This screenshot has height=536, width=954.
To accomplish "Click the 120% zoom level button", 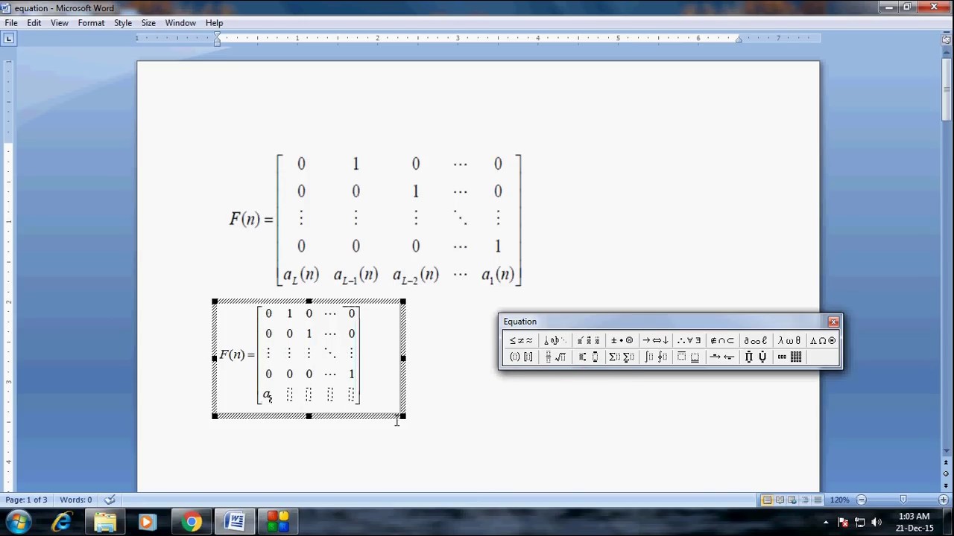I will [x=839, y=500].
